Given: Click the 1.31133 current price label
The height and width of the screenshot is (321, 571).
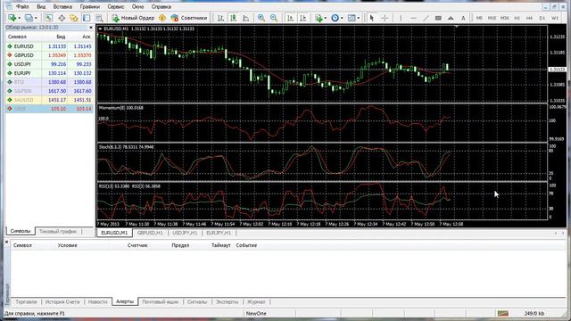Looking at the screenshot, I should (557, 70).
